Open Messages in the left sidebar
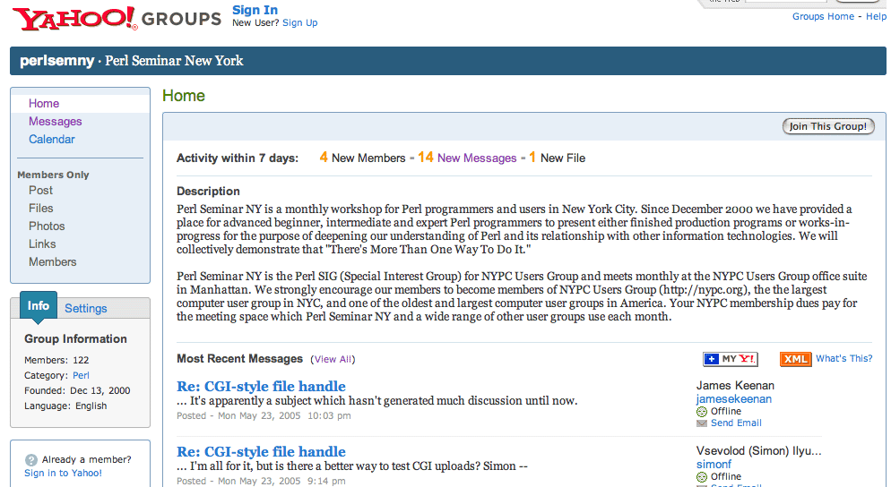 tap(55, 122)
